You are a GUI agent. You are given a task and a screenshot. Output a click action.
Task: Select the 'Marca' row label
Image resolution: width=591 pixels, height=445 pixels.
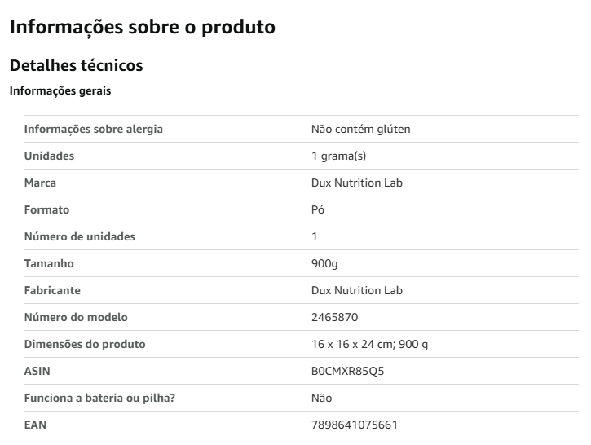coord(40,183)
